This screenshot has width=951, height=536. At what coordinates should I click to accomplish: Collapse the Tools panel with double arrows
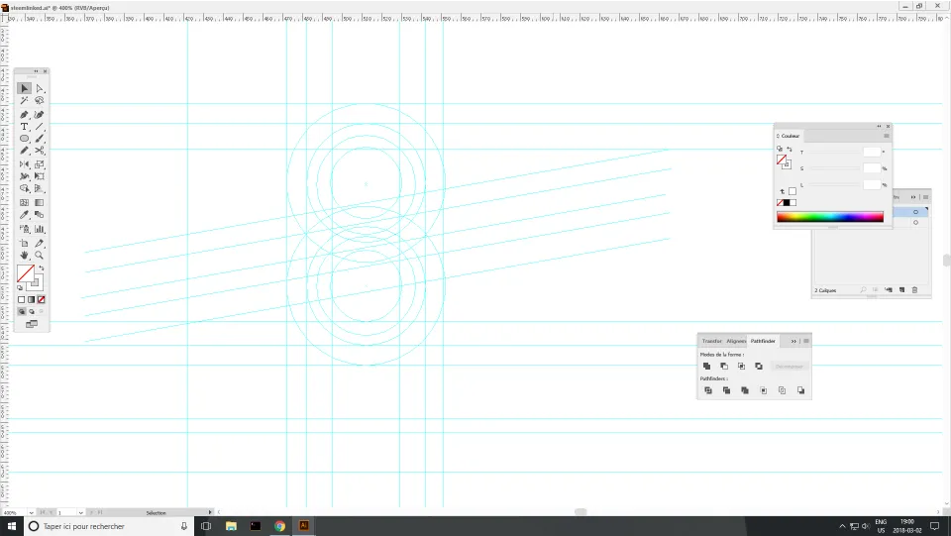(x=36, y=71)
